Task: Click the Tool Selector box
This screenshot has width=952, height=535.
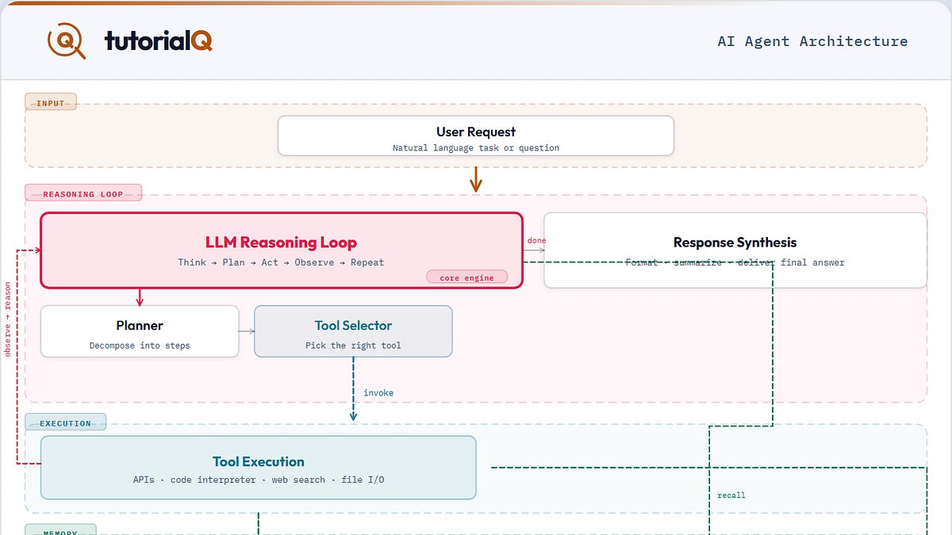Action: [x=353, y=331]
